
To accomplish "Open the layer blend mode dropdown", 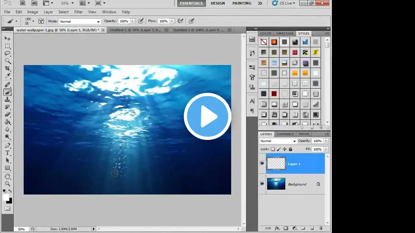I will click(x=278, y=141).
